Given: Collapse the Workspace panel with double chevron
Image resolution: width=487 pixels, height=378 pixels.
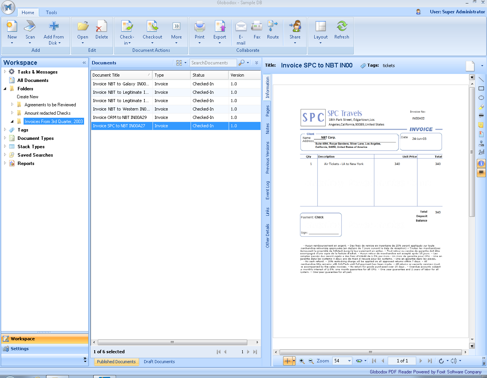Looking at the screenshot, I should click(84, 63).
